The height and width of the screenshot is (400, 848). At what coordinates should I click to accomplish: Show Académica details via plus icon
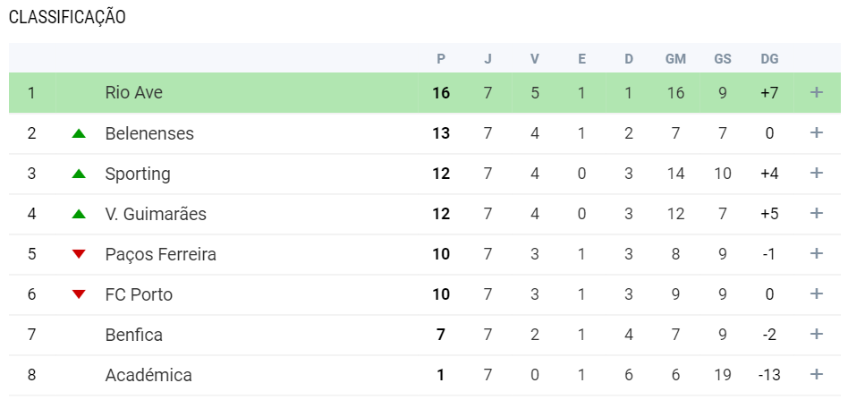point(816,375)
